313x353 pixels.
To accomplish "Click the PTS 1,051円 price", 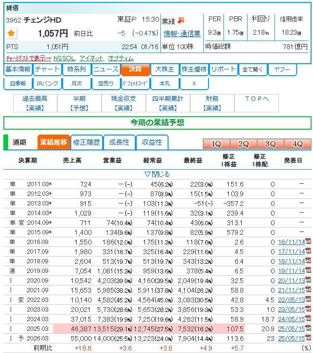I will pyautogui.click(x=58, y=47).
